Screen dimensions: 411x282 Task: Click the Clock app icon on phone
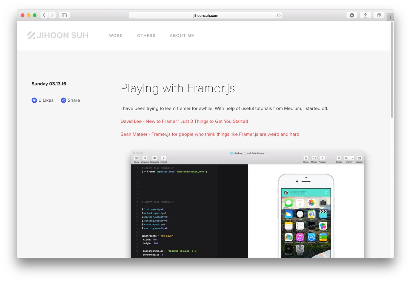pos(300,214)
